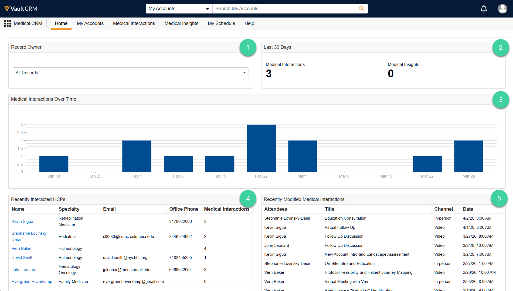The width and height of the screenshot is (513, 291).
Task: Click green callout badge number 3
Action: pyautogui.click(x=500, y=100)
